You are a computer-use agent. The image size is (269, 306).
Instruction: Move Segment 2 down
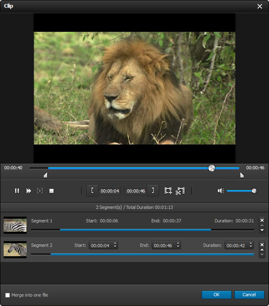(x=262, y=254)
